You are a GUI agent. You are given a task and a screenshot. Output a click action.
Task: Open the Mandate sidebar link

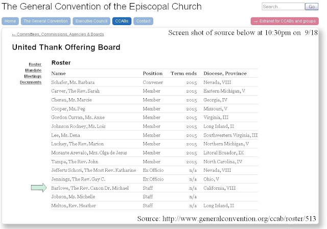33,71
